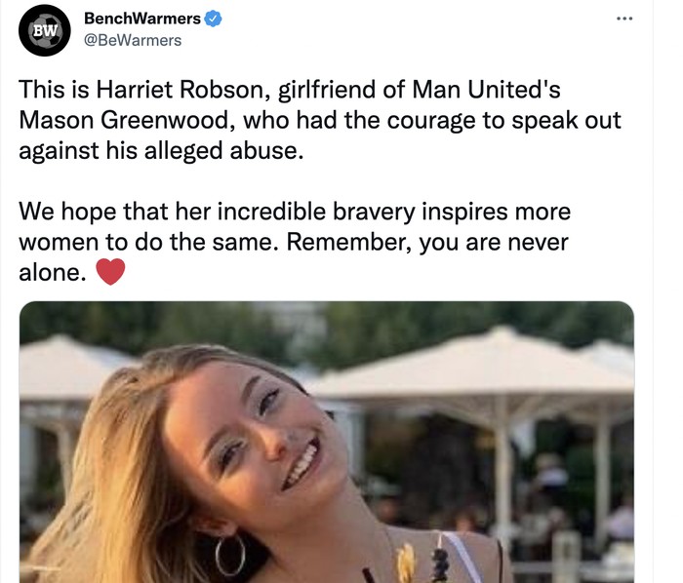683x583 pixels.
Task: Click the word 'Remember' in the tweet
Action: pyautogui.click(x=349, y=242)
